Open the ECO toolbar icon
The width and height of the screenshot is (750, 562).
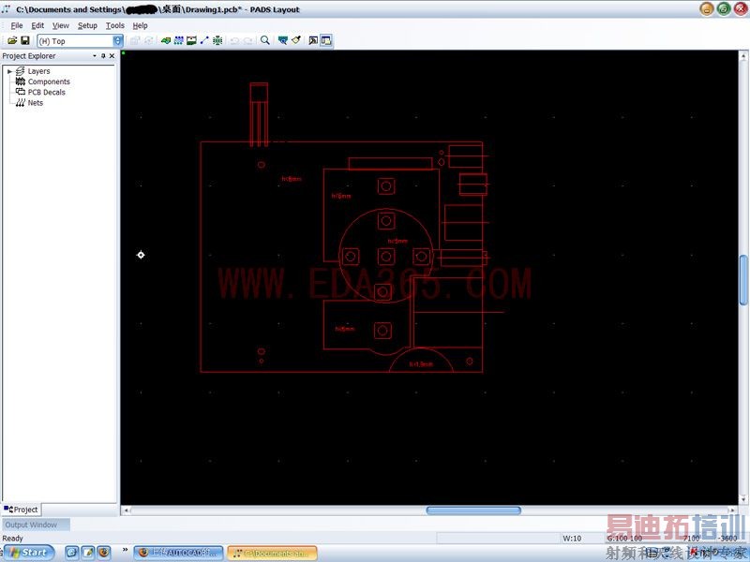pyautogui.click(x=204, y=41)
